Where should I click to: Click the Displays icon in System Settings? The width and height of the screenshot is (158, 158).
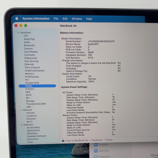tap(96, 145)
